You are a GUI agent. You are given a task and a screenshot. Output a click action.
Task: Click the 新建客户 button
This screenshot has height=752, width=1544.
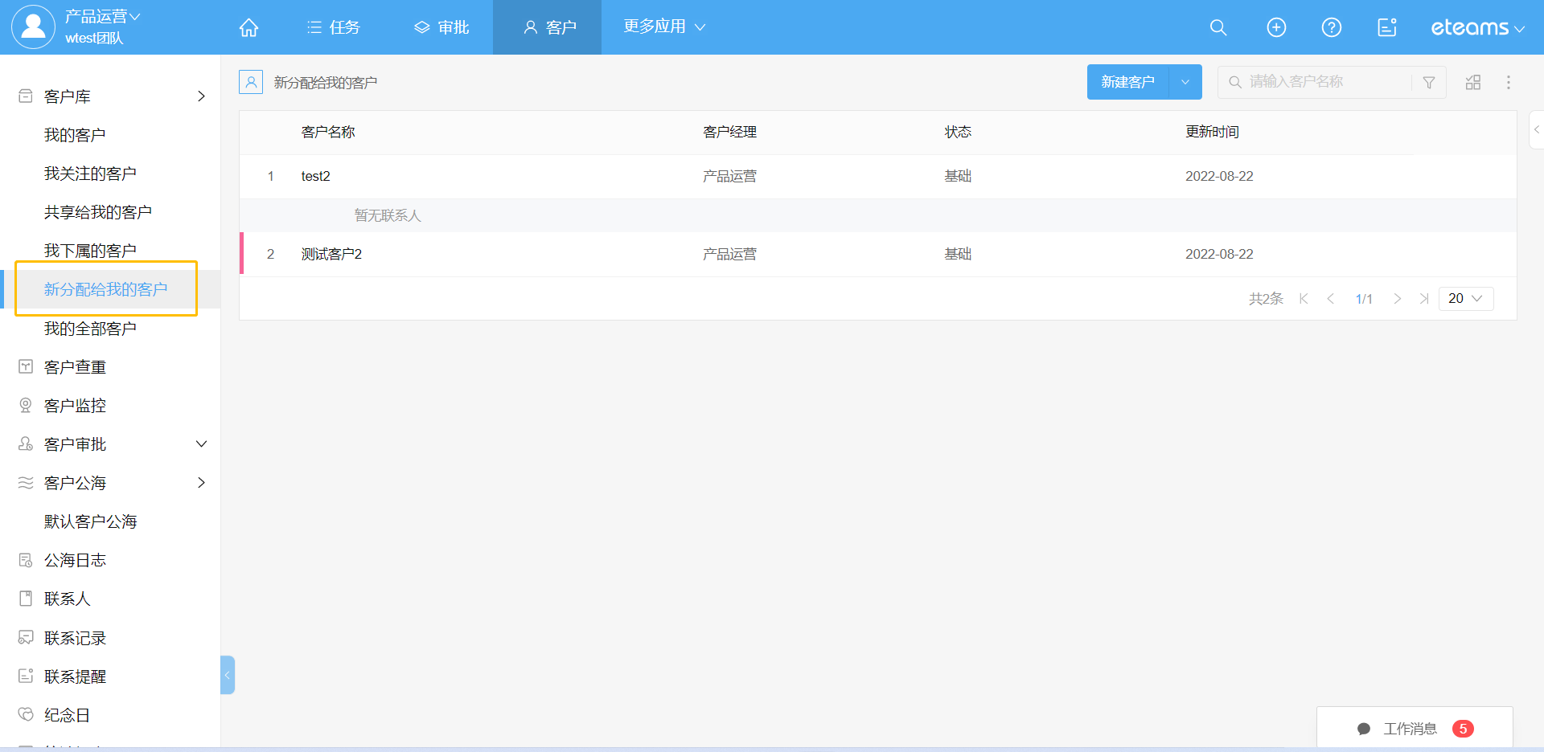pyautogui.click(x=1127, y=82)
